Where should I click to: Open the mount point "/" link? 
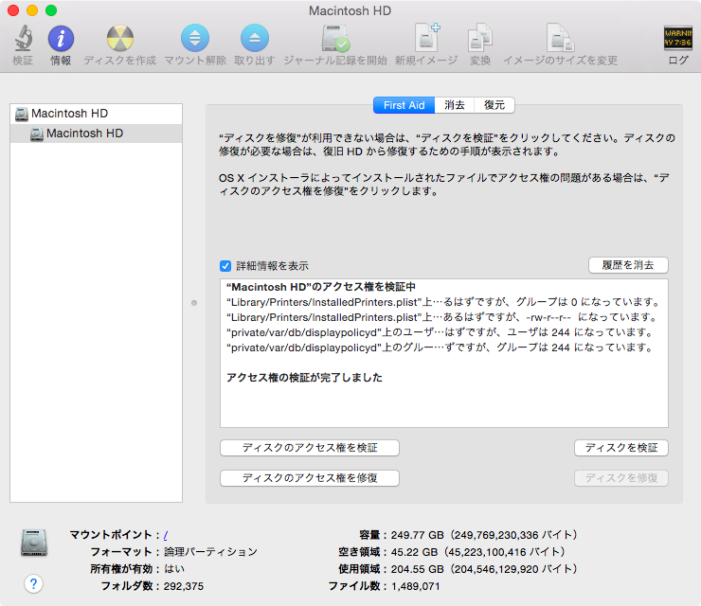[x=166, y=535]
